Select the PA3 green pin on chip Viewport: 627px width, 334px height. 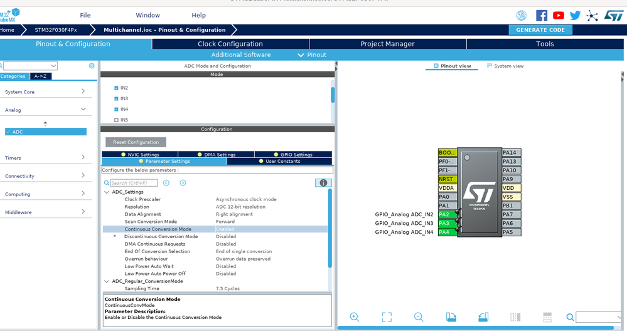click(x=447, y=223)
